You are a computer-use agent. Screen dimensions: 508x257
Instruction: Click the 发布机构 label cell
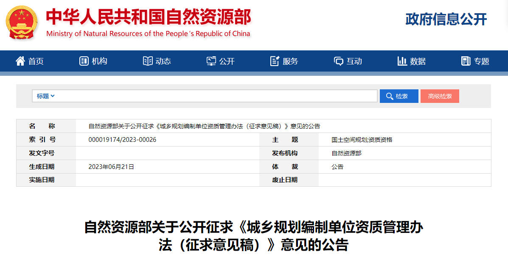click(289, 153)
